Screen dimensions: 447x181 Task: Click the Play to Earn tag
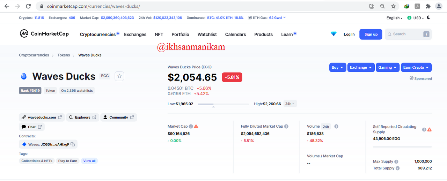point(68,161)
